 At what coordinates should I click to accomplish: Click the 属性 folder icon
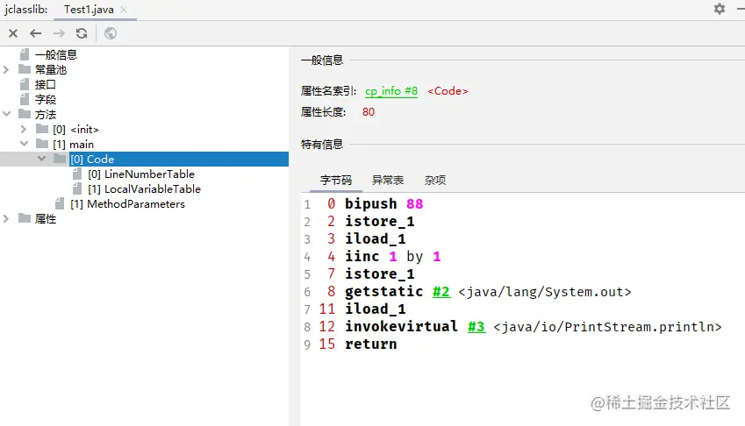25,218
